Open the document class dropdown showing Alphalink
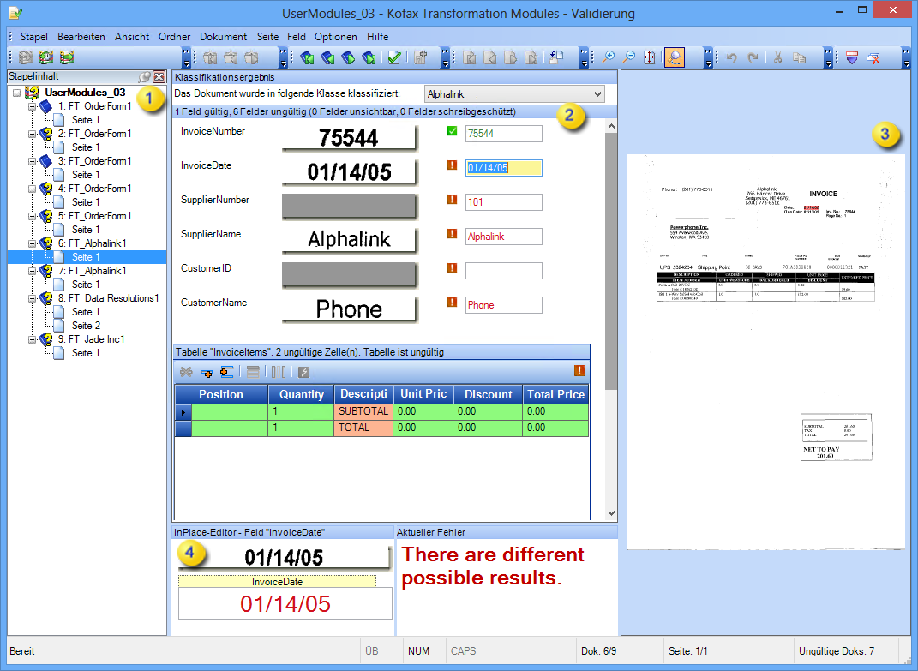This screenshot has width=918, height=671. 514,93
